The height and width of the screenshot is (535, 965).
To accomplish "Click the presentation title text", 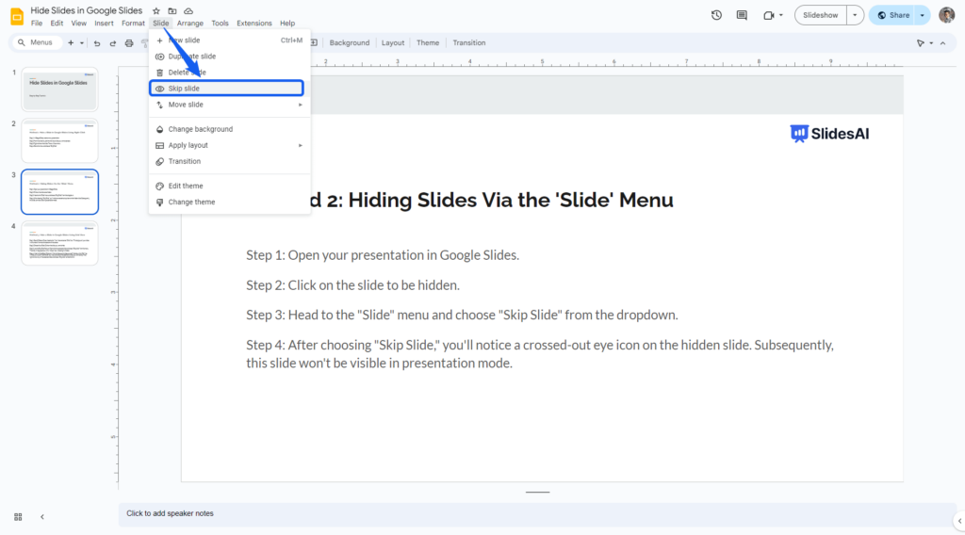I will click(86, 10).
